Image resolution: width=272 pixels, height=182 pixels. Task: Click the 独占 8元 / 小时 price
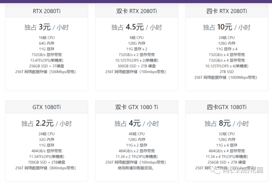(226, 123)
